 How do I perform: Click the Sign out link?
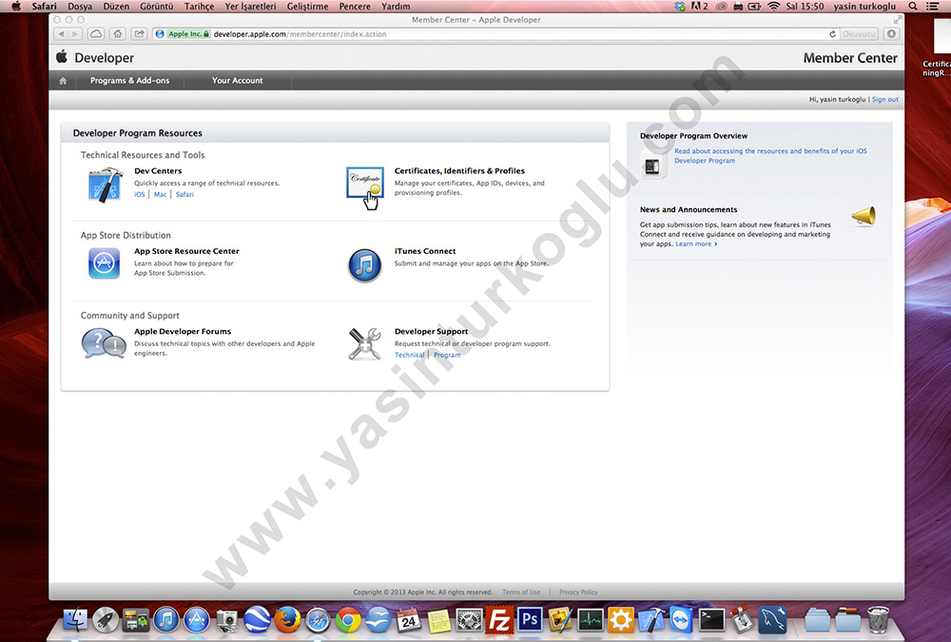[x=884, y=100]
